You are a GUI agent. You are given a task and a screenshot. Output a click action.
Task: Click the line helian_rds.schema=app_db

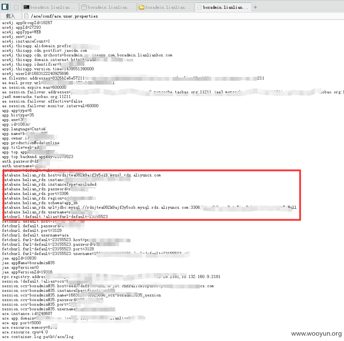pyautogui.click(x=40, y=203)
